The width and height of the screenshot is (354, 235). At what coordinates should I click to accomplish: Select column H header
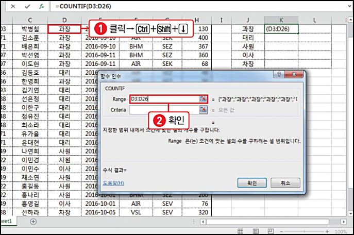(x=197, y=20)
